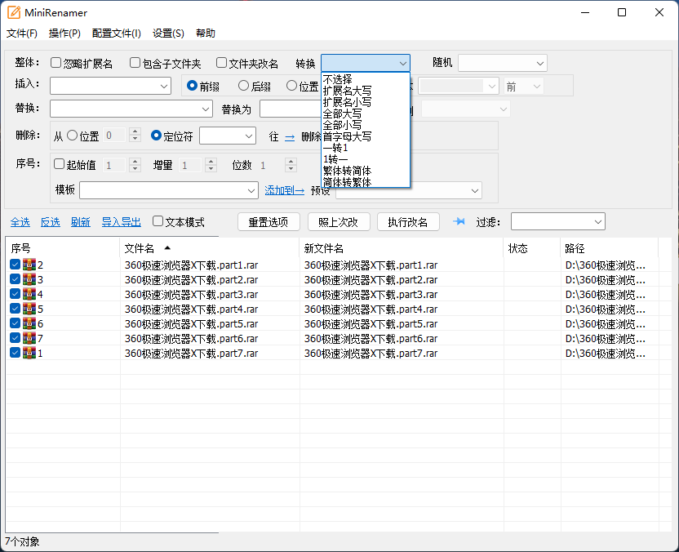Viewport: 679px width, 552px height.
Task: Click the sort arrow in 文件名 header
Action: click(167, 247)
